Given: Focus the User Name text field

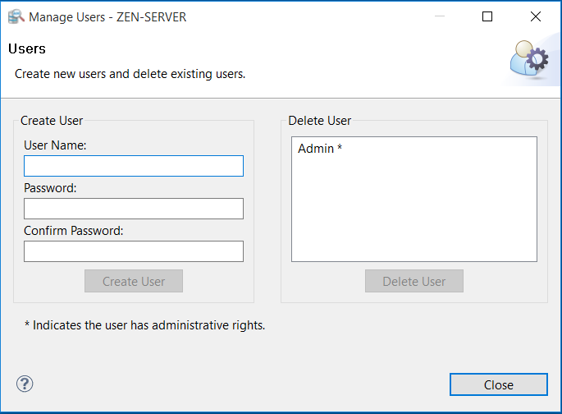Looking at the screenshot, I should [134, 166].
